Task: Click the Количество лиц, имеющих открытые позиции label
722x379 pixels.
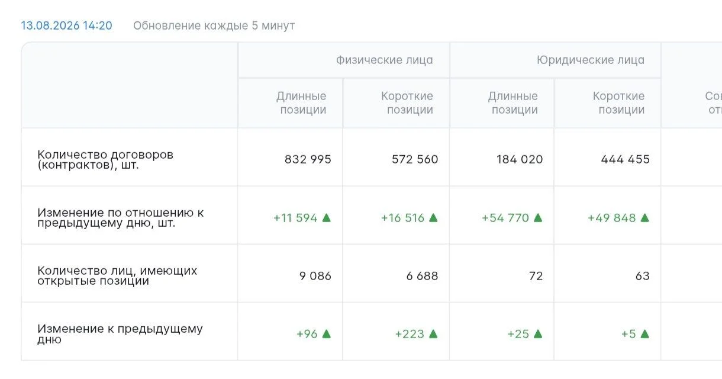Action: pos(117,275)
